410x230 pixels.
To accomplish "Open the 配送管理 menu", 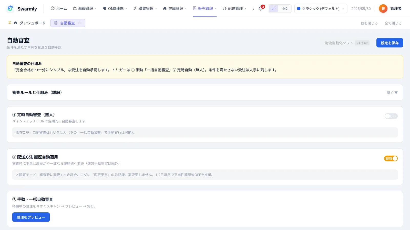I will pos(234,8).
